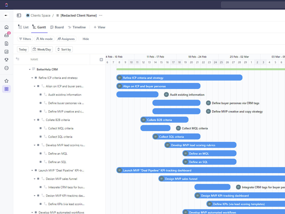The image size is (285, 214).
Task: Open the Assignees filter
Action: tap(66, 39)
